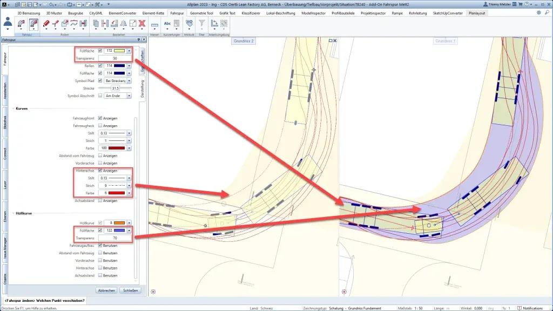Switch to the Geometrie Tool ribbon tab
The image size is (553, 311).
point(202,12)
